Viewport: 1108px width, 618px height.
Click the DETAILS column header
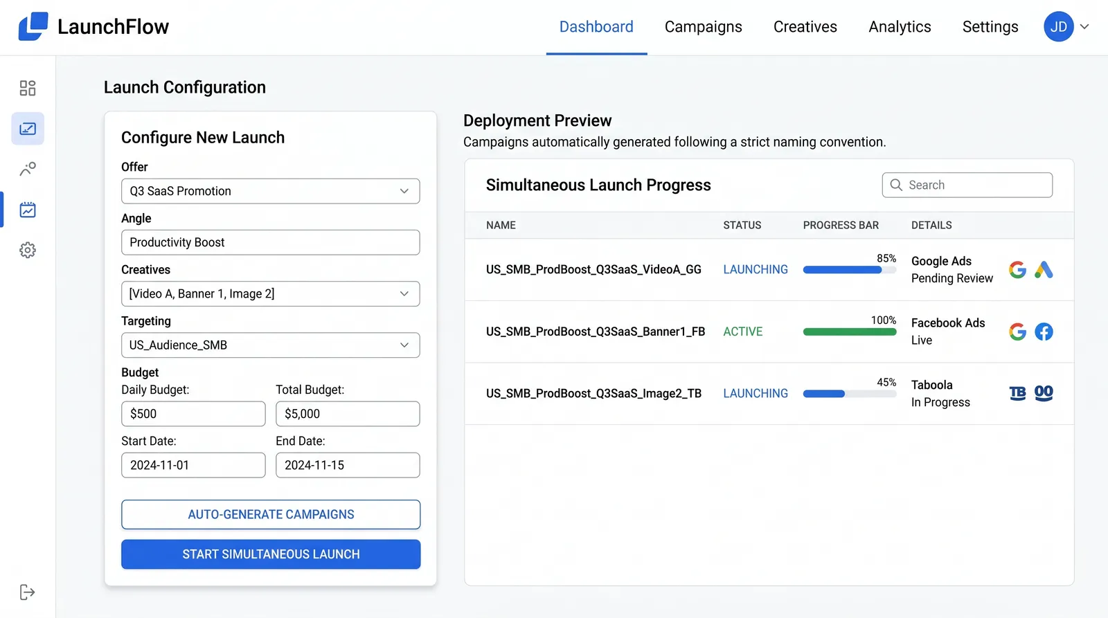tap(931, 225)
